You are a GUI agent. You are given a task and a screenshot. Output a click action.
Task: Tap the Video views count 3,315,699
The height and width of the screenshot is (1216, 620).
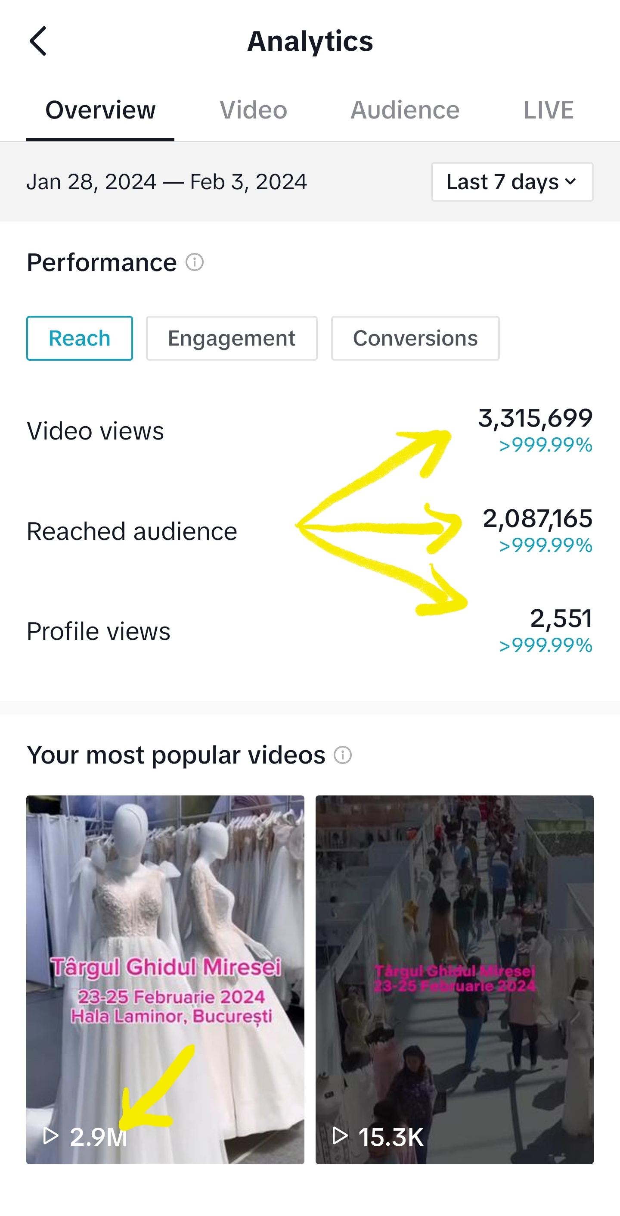pyautogui.click(x=535, y=418)
